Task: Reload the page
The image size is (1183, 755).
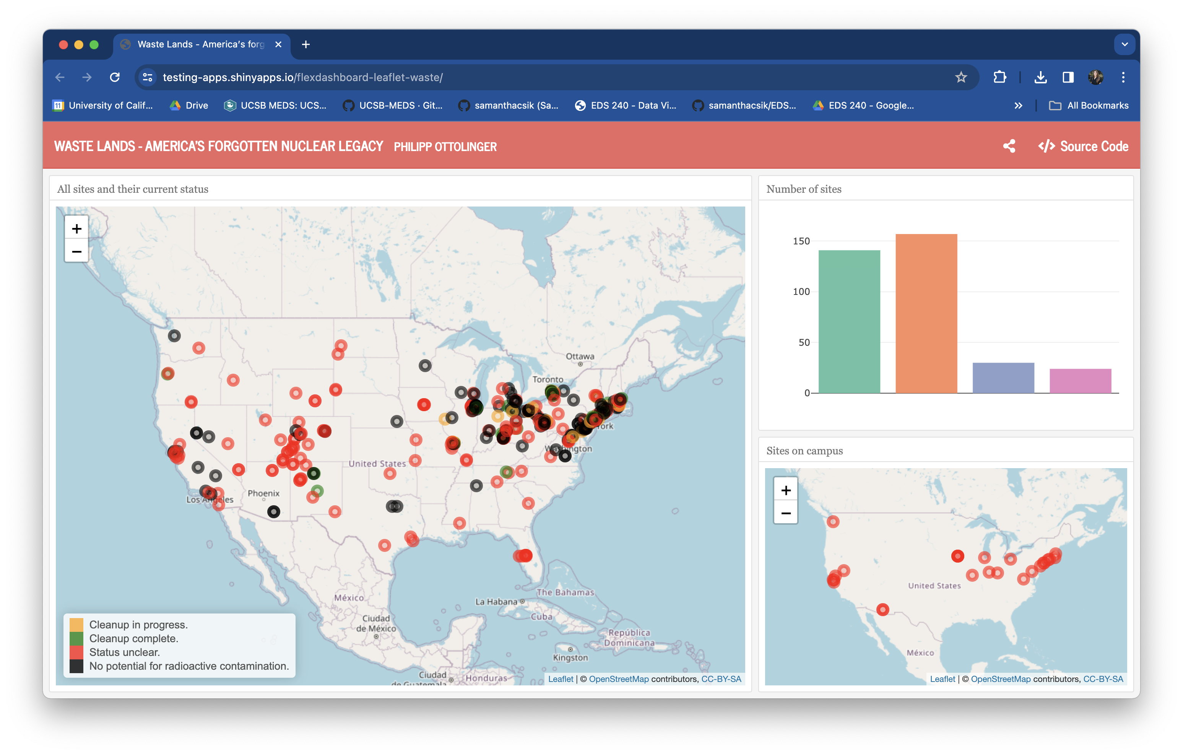Action: click(115, 77)
